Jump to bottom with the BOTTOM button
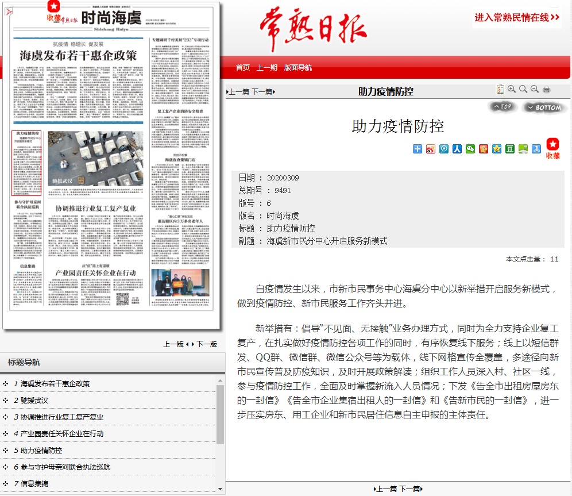The image size is (572, 496). 544,107
